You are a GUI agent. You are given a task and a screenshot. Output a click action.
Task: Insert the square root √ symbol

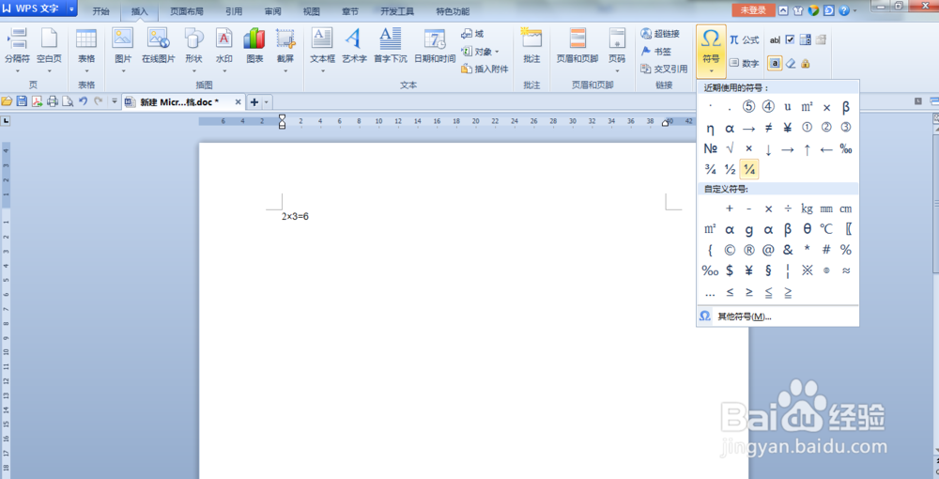click(x=730, y=148)
